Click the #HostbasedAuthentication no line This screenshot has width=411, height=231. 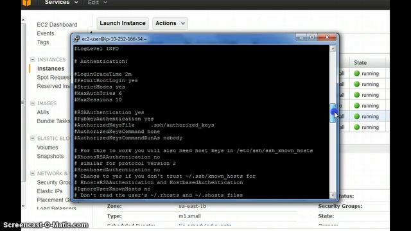[117, 169]
